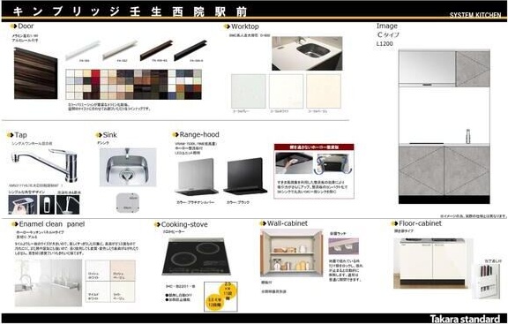Choose the wash white panel swatch
508x324 pixels.
pos(98,270)
